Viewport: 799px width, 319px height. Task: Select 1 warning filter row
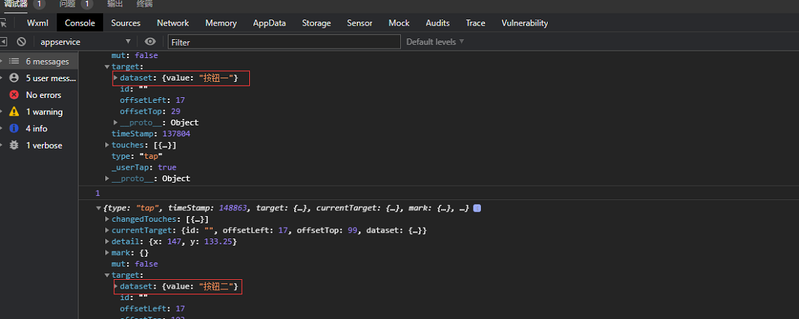39,112
